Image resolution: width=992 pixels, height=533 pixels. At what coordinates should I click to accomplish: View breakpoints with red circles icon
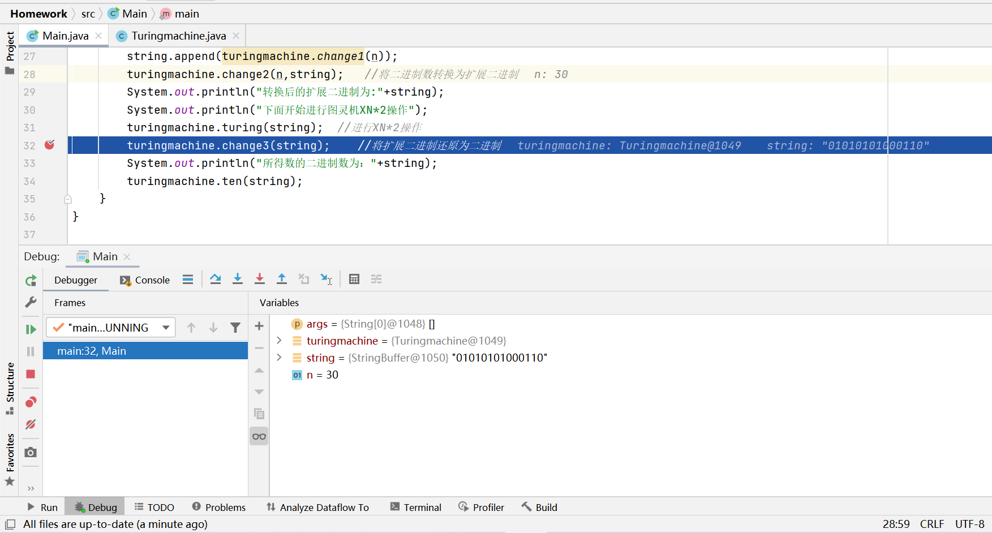pyautogui.click(x=31, y=402)
